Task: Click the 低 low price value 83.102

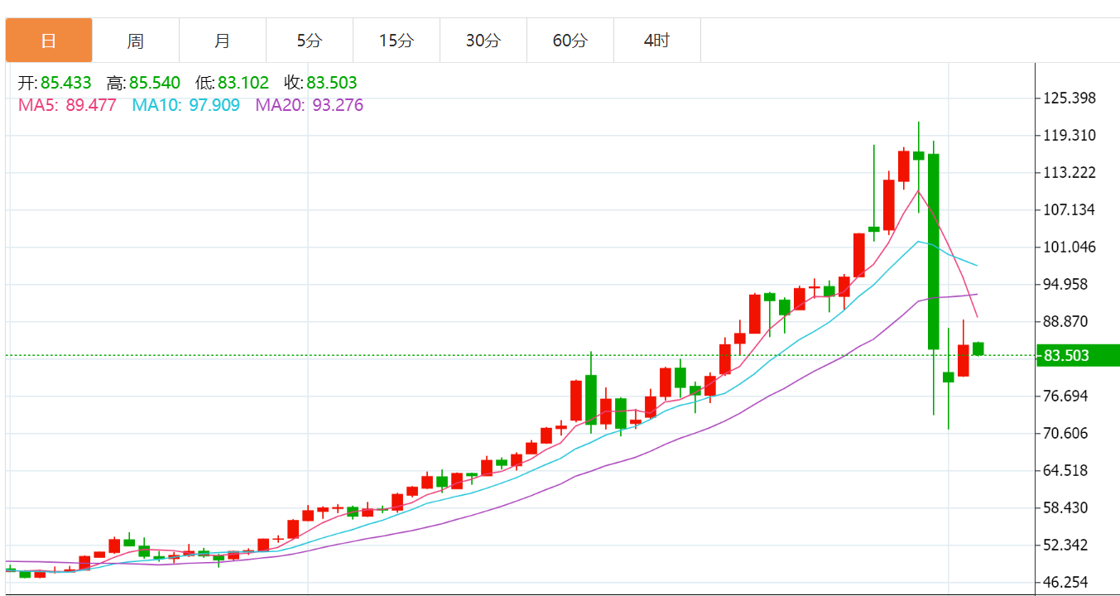Action: pyautogui.click(x=243, y=83)
